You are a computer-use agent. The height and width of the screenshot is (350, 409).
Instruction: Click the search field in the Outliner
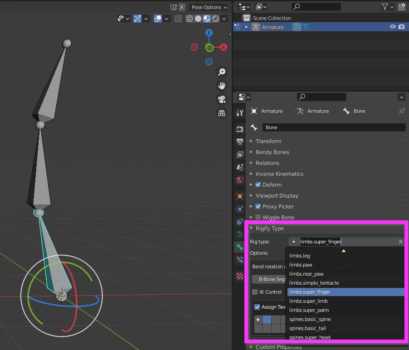316,6
